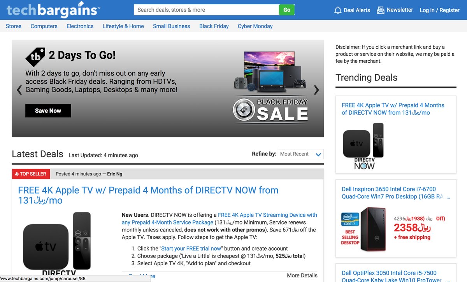
Task: Select the Black Friday nav item
Action: coord(214,26)
